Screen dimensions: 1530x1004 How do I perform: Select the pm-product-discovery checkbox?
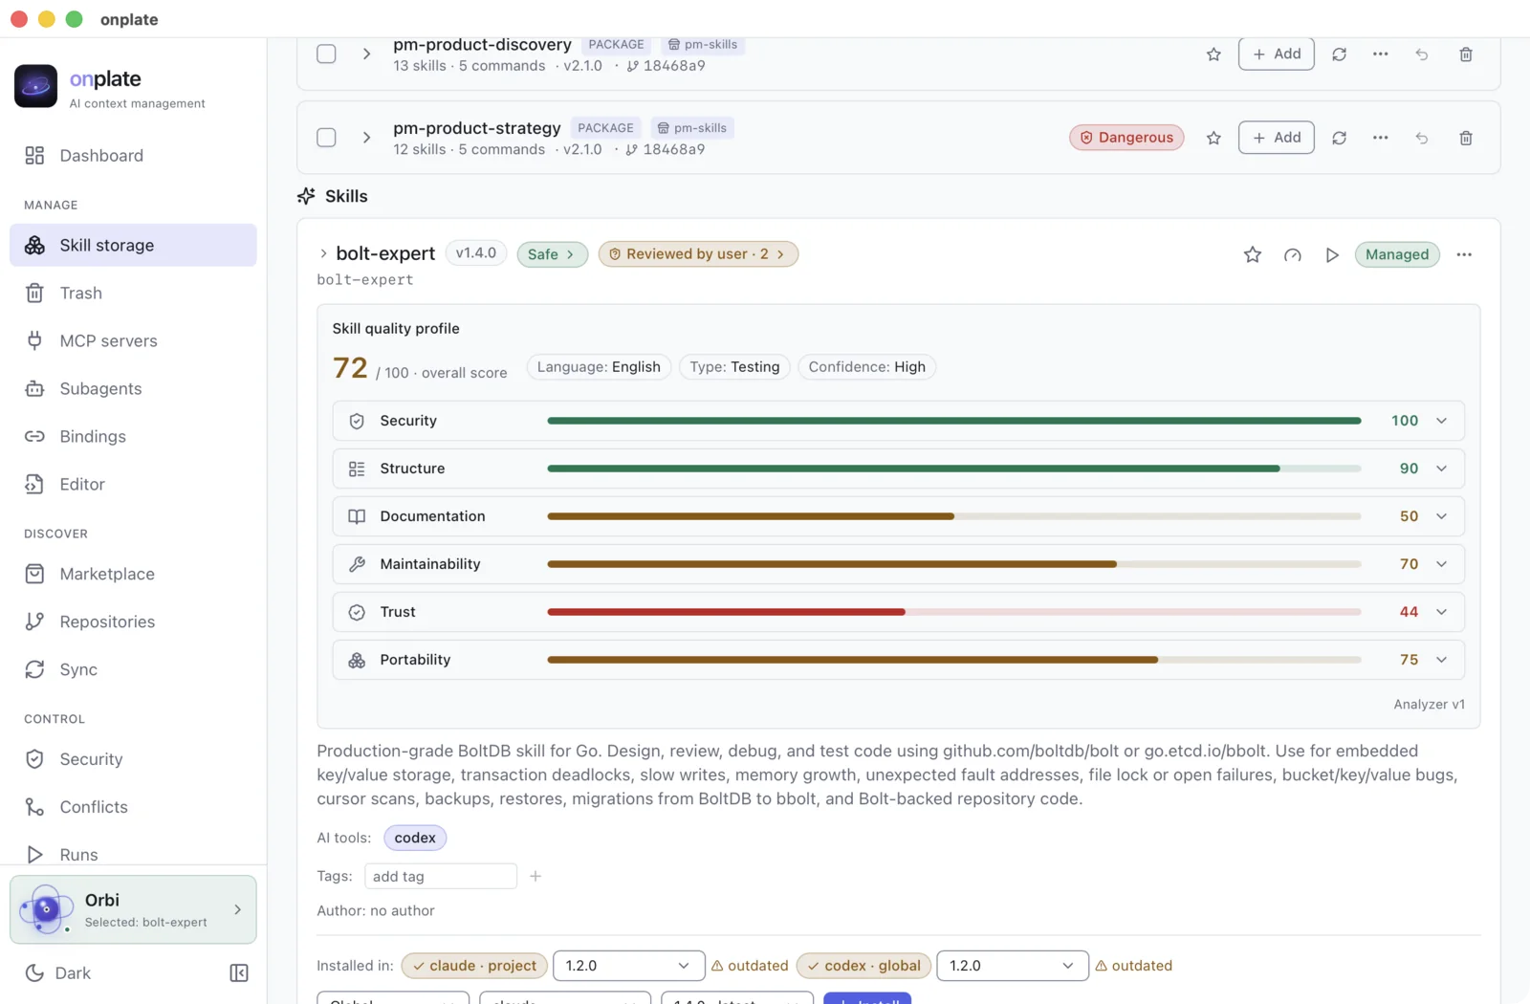pyautogui.click(x=326, y=54)
